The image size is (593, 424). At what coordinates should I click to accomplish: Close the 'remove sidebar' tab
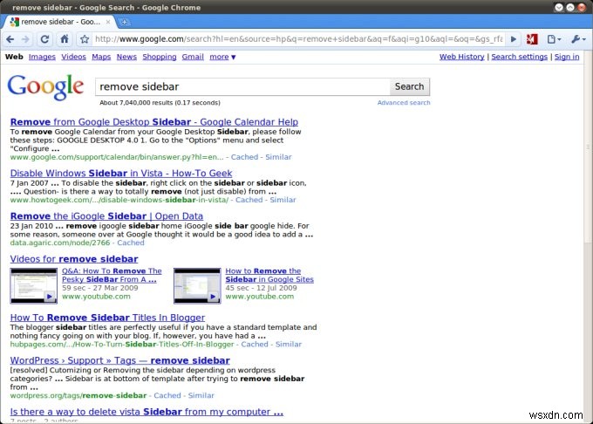[108, 22]
